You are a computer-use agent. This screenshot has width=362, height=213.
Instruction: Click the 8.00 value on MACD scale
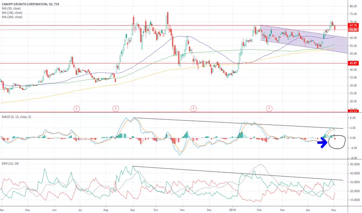[353, 118]
